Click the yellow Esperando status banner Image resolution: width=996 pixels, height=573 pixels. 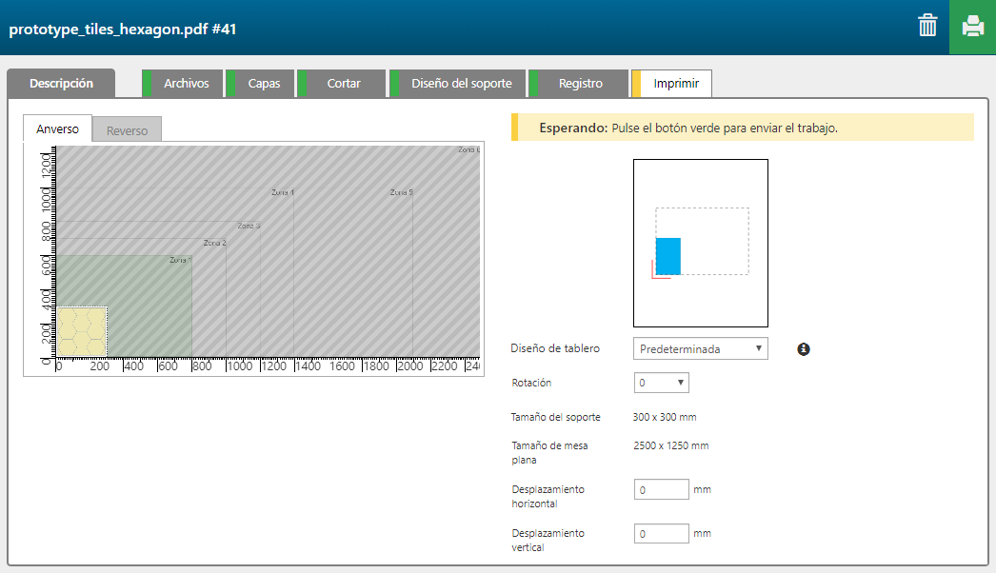click(x=742, y=128)
